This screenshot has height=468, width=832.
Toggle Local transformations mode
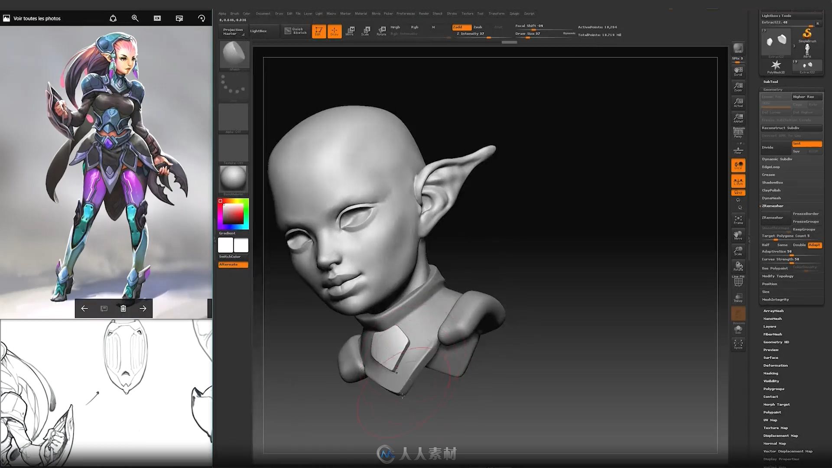coord(738,165)
